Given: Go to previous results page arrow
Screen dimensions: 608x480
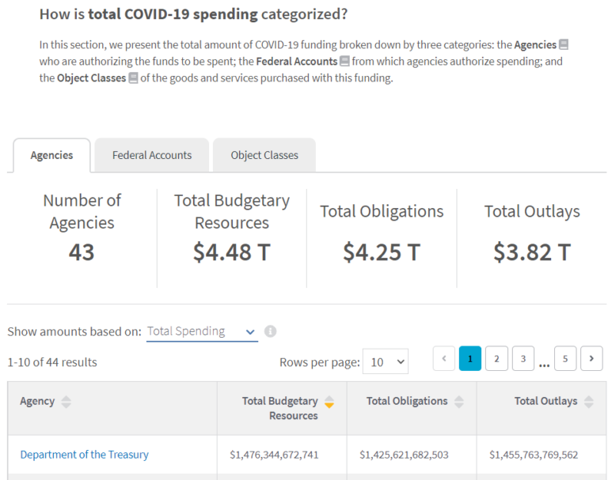Looking at the screenshot, I should [x=444, y=358].
